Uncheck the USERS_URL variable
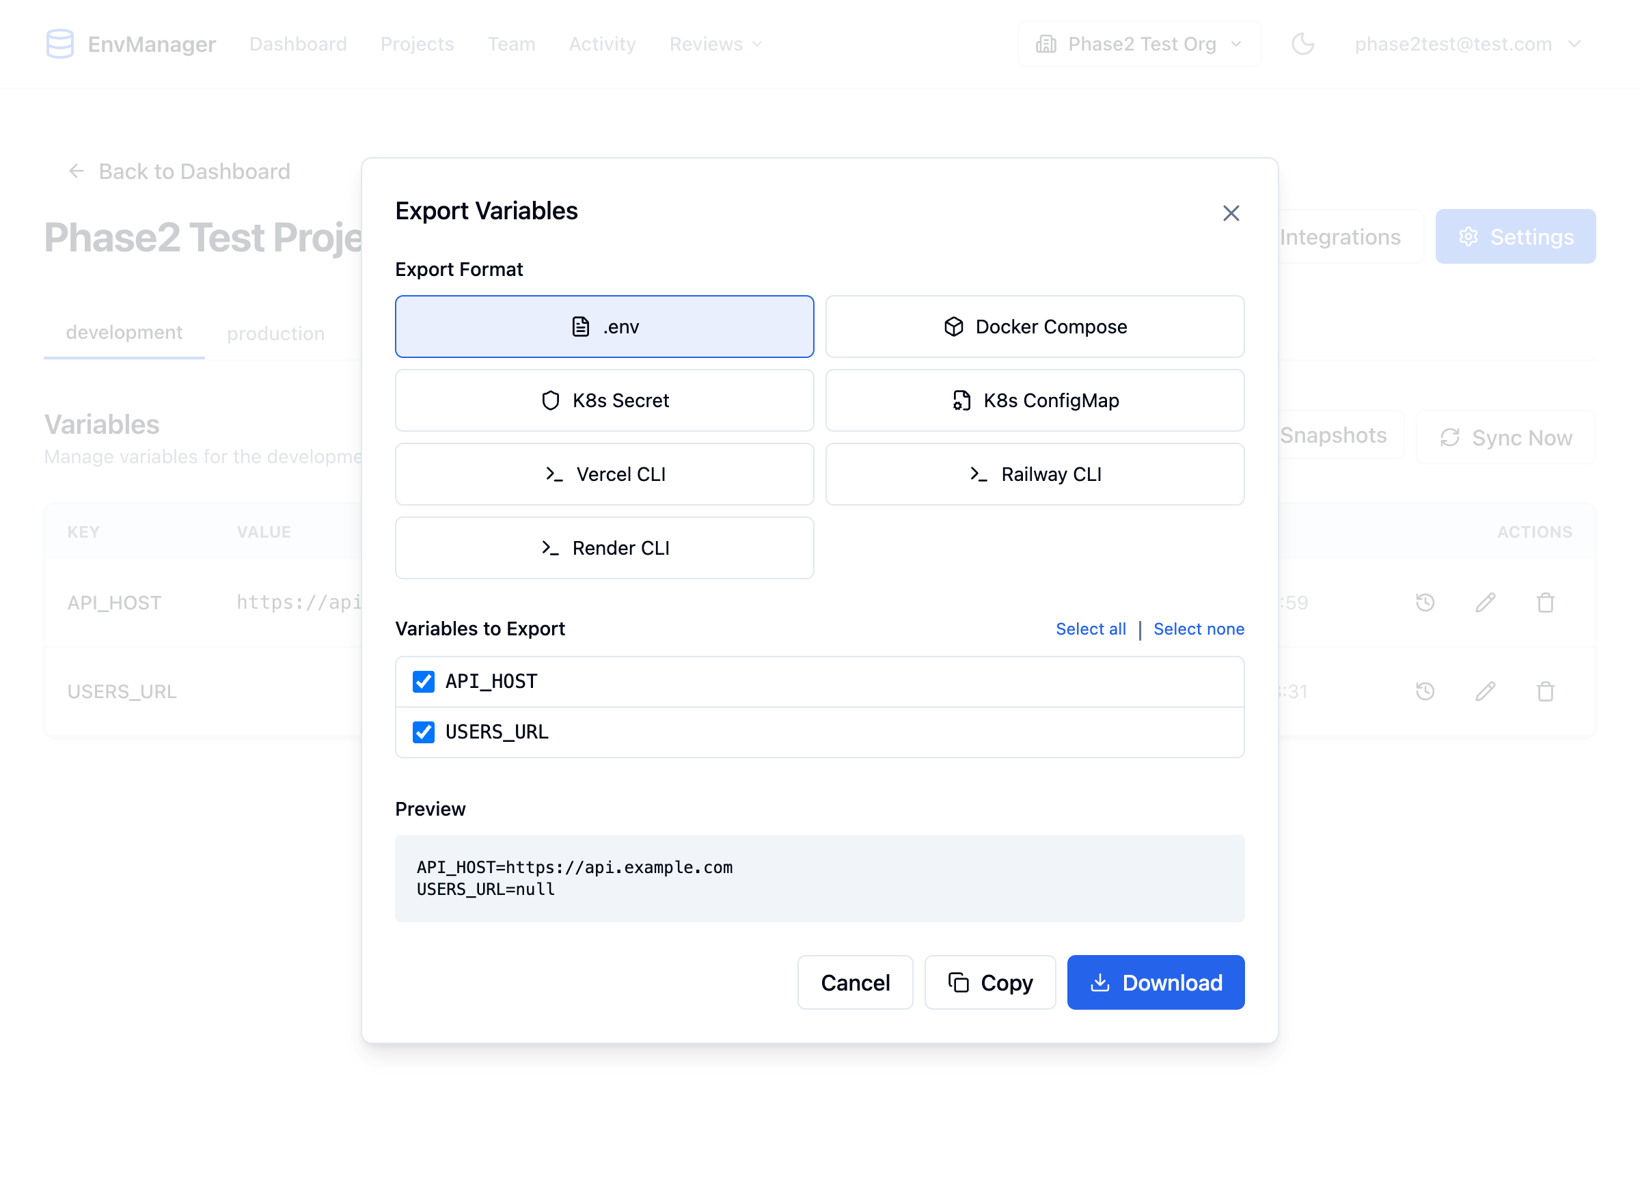This screenshot has height=1201, width=1640. tap(422, 732)
